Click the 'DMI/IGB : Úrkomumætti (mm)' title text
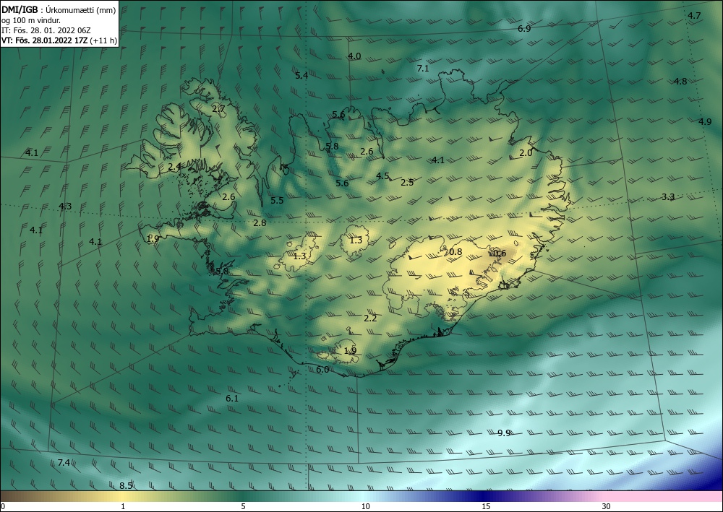 point(59,9)
